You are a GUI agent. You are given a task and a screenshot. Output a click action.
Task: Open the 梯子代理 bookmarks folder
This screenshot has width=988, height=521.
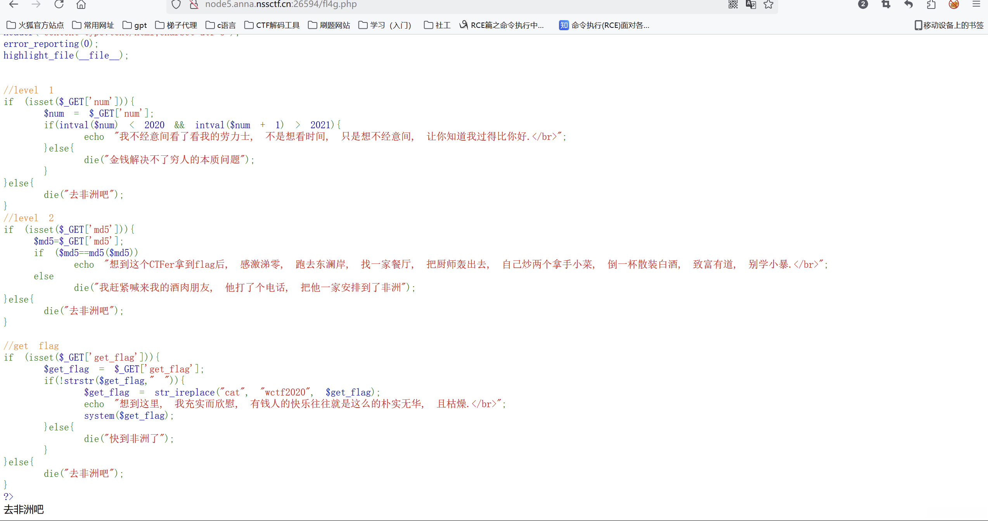(176, 25)
